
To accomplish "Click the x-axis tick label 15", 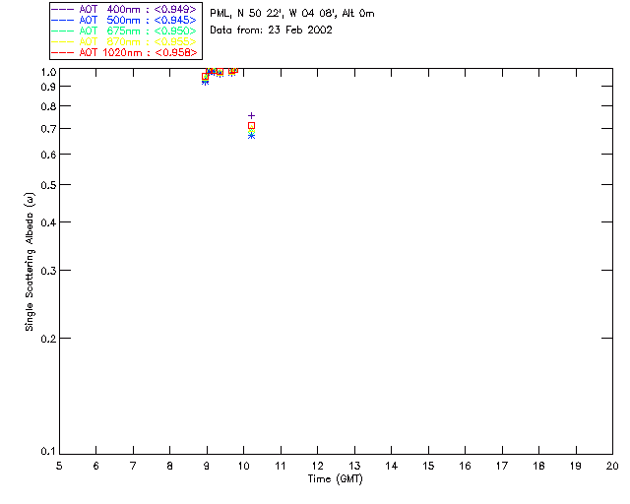I will coord(428,466).
